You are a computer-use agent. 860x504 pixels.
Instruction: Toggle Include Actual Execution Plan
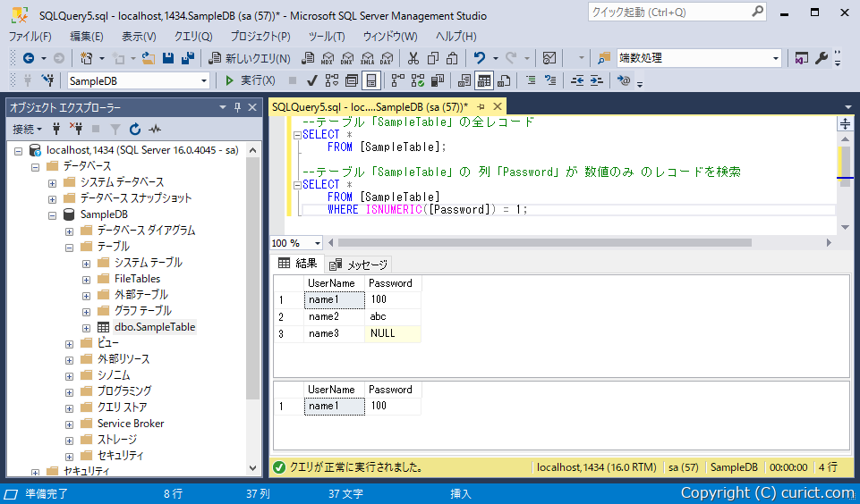pos(398,81)
